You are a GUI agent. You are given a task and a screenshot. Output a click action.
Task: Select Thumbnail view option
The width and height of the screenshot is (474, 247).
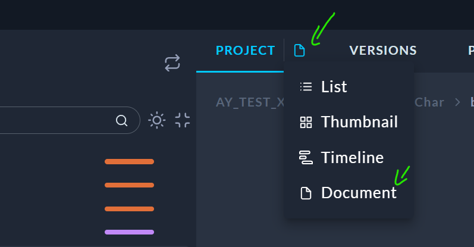(359, 122)
